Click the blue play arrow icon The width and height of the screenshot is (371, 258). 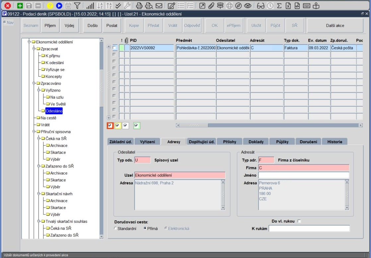pos(59,6)
